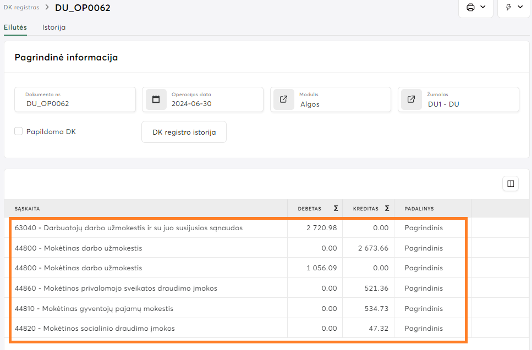The width and height of the screenshot is (532, 350).
Task: Click the sum icon in Debetas column
Action: coord(336,208)
